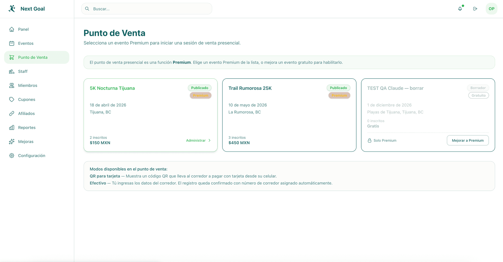This screenshot has width=503, height=262.
Task: Click the Administrar link on 5K Nocturna
Action: (x=198, y=140)
